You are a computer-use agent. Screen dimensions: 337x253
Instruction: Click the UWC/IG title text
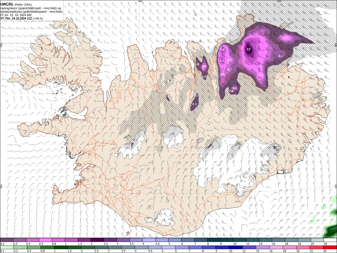(6, 4)
